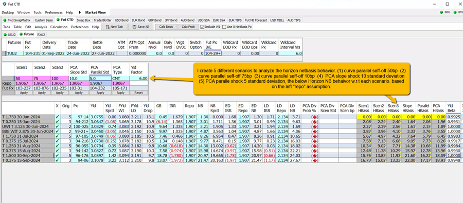This screenshot has height=203, width=463.
Task: Toggle the Include WI checkbox
Action: pyautogui.click(x=202, y=27)
